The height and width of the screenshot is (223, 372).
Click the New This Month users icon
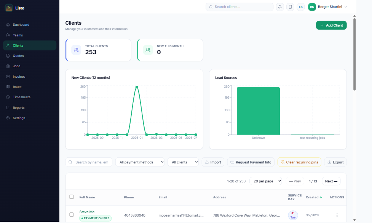[148, 50]
